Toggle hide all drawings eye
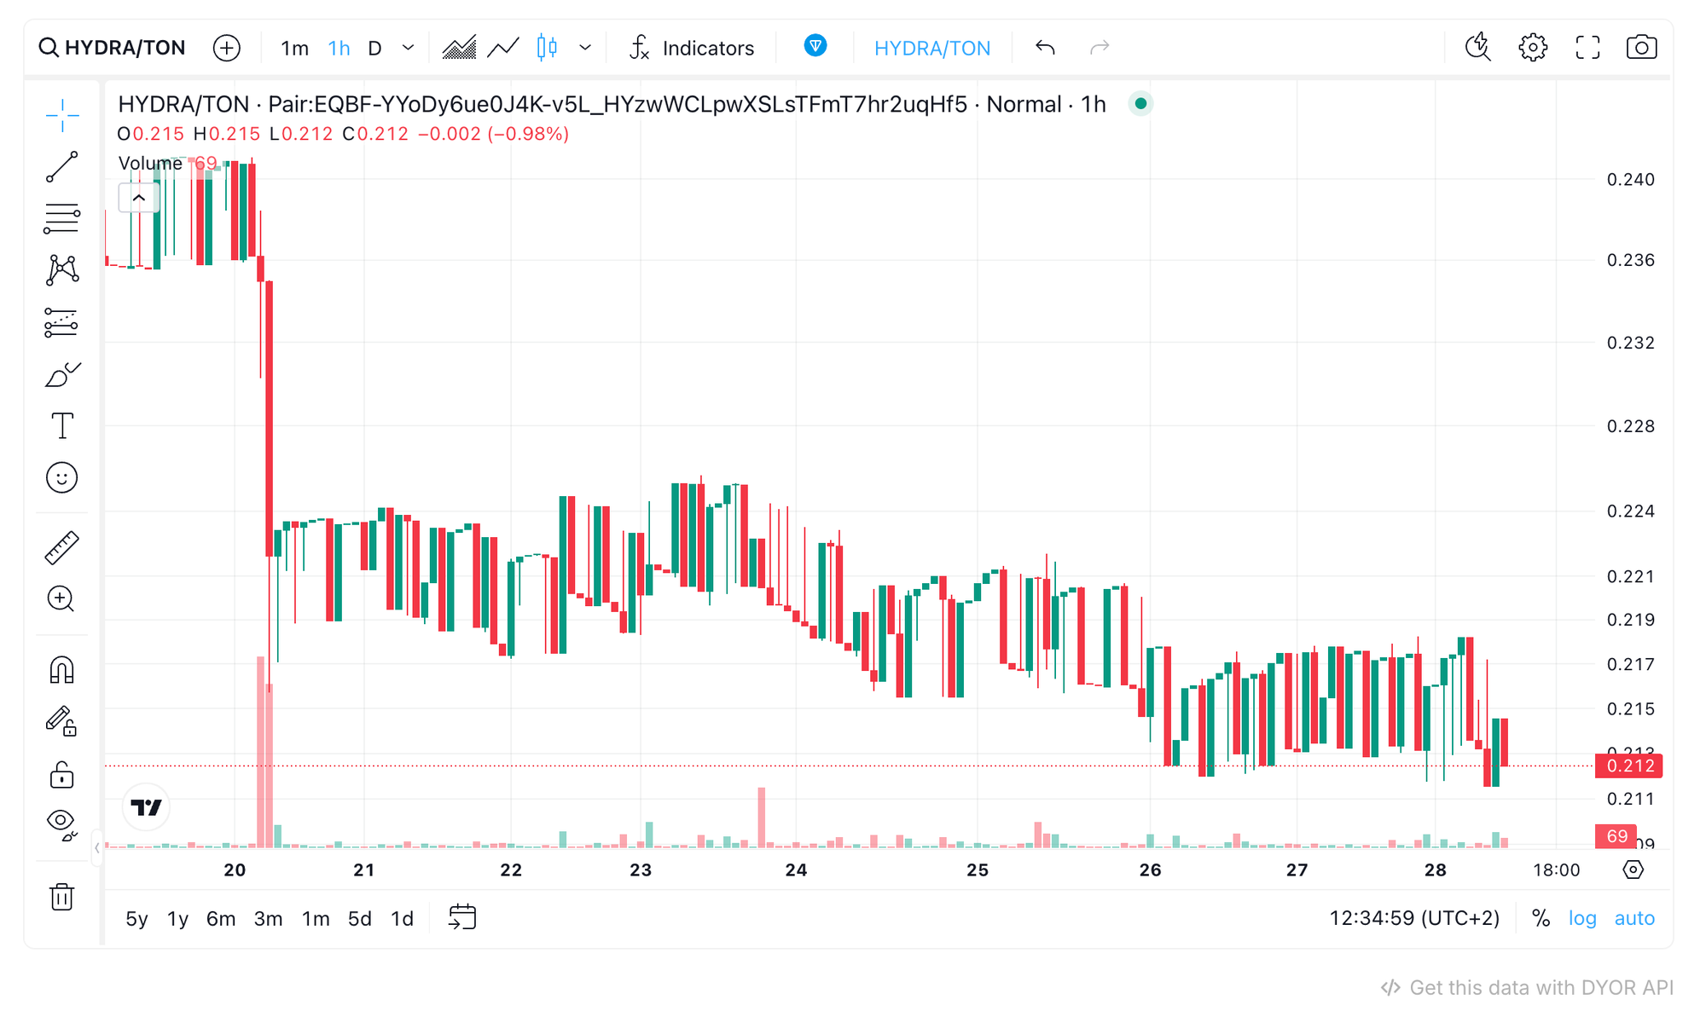The height and width of the screenshot is (1011, 1706). coord(62,825)
